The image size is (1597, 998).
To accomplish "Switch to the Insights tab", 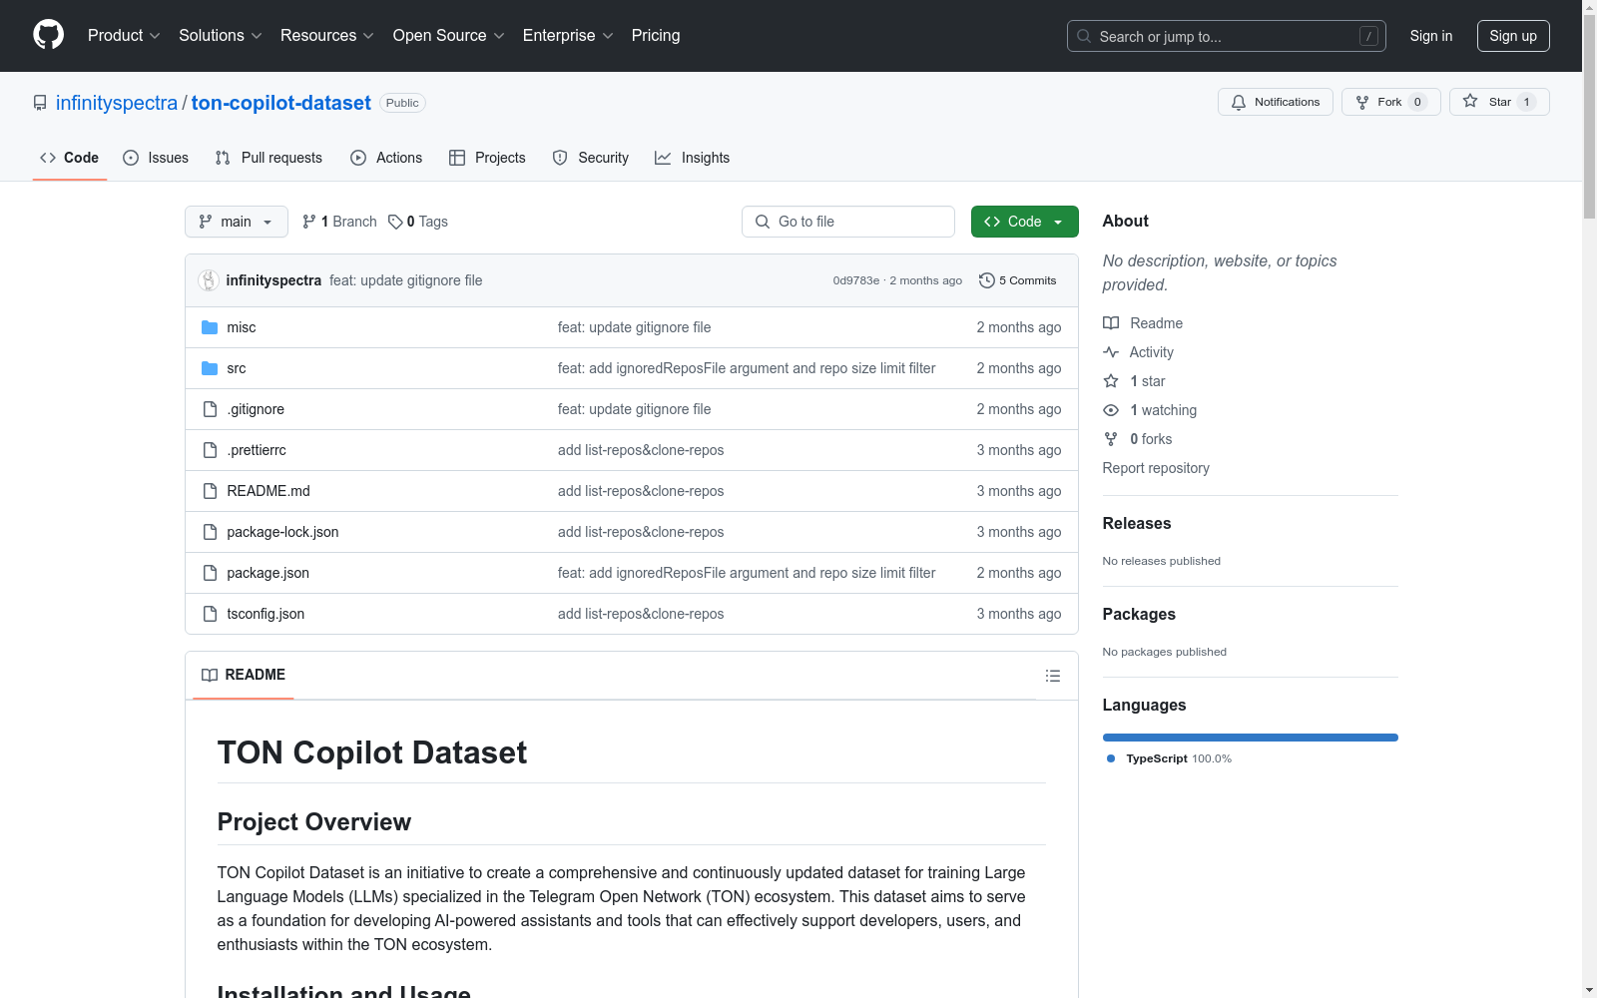I will [693, 158].
